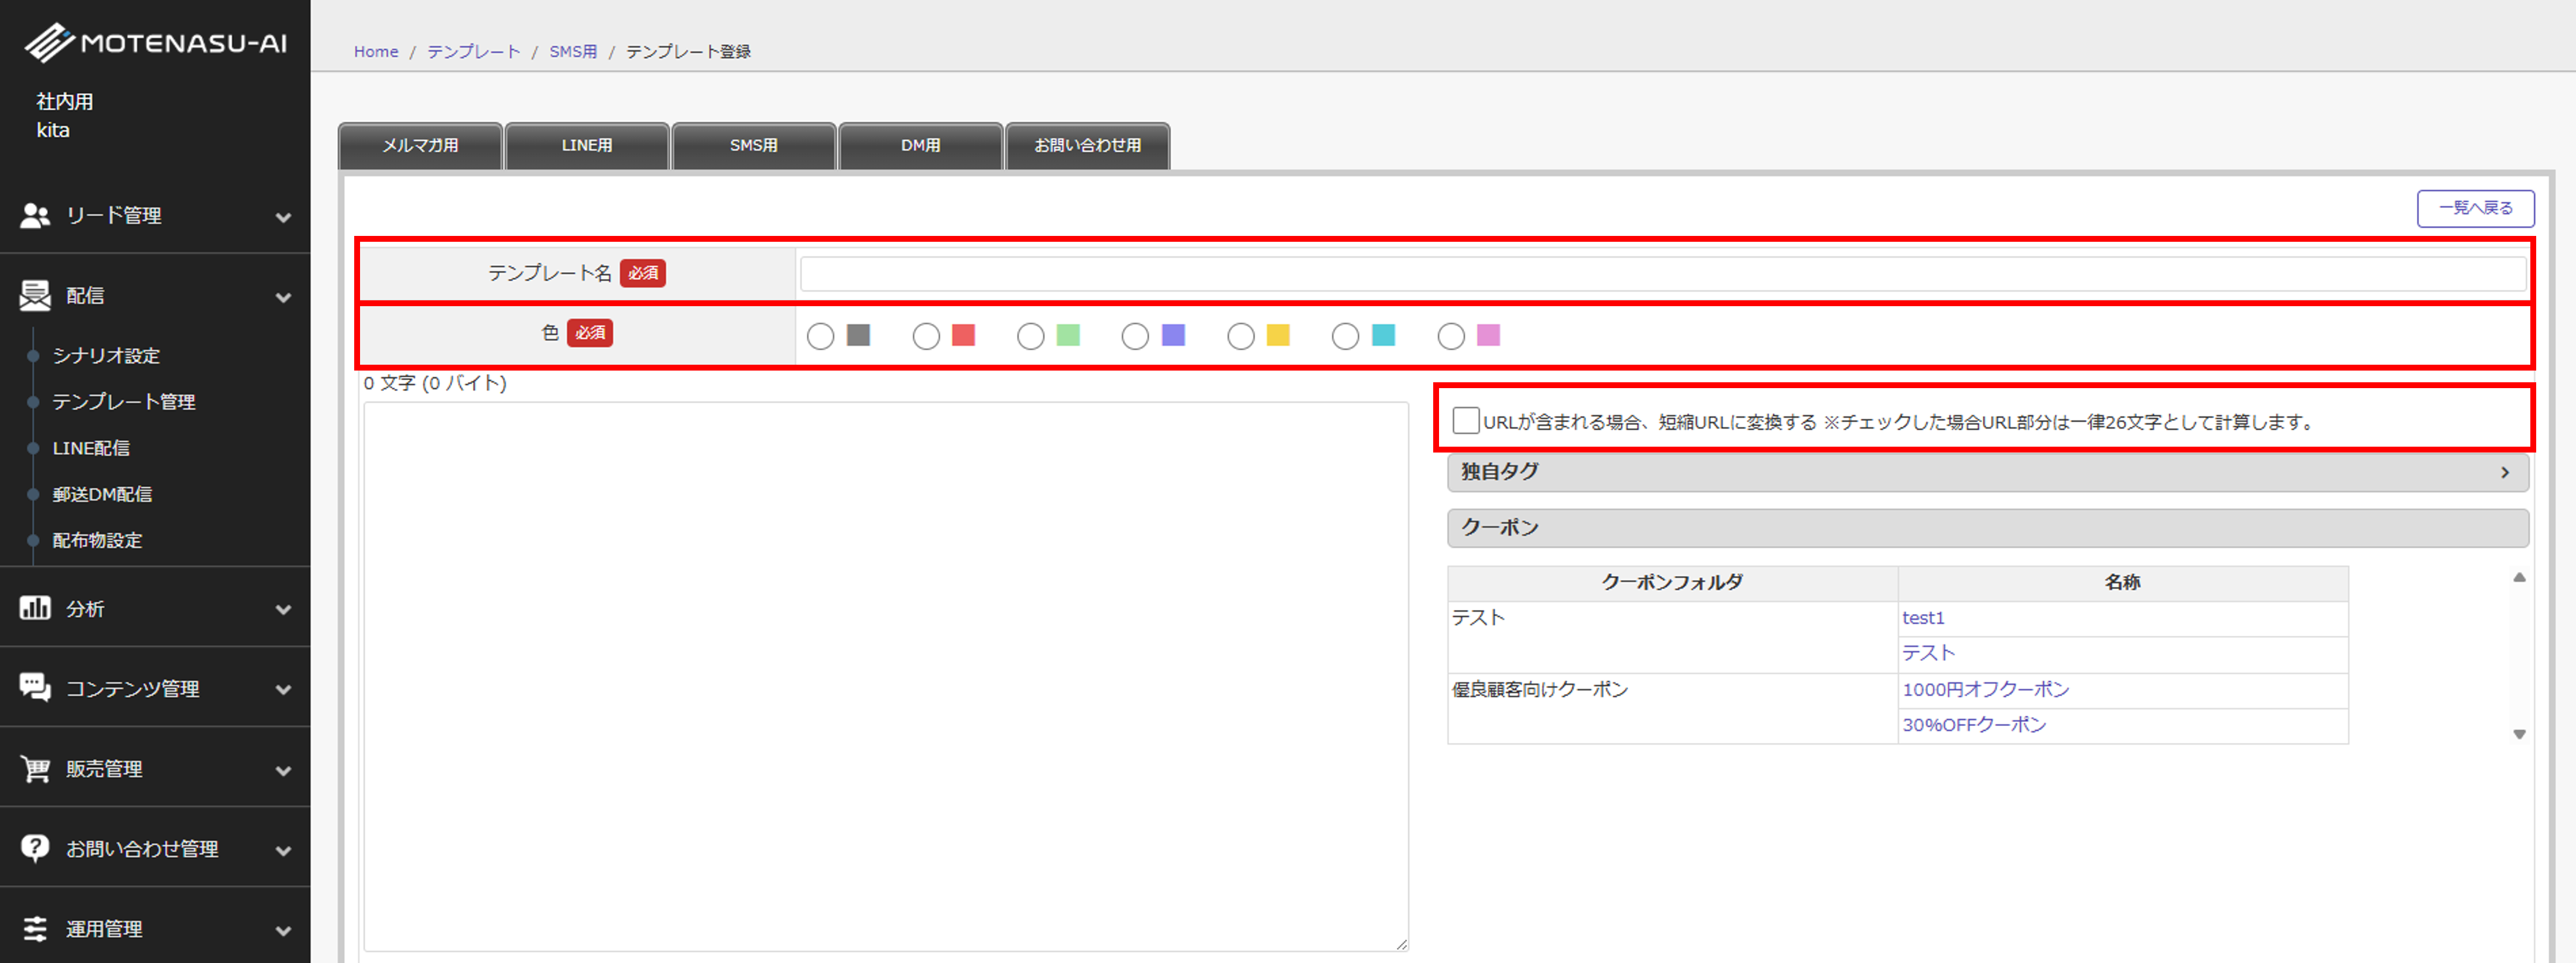The height and width of the screenshot is (963, 2576).
Task: Open the 1000円オフクーポン link
Action: (1985, 689)
